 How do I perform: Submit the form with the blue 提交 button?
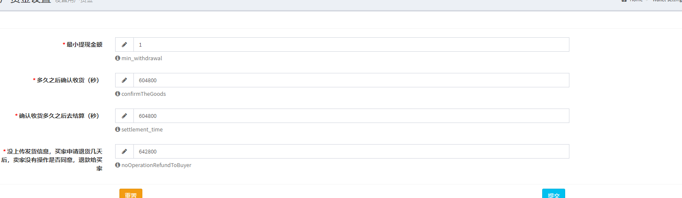tap(554, 194)
